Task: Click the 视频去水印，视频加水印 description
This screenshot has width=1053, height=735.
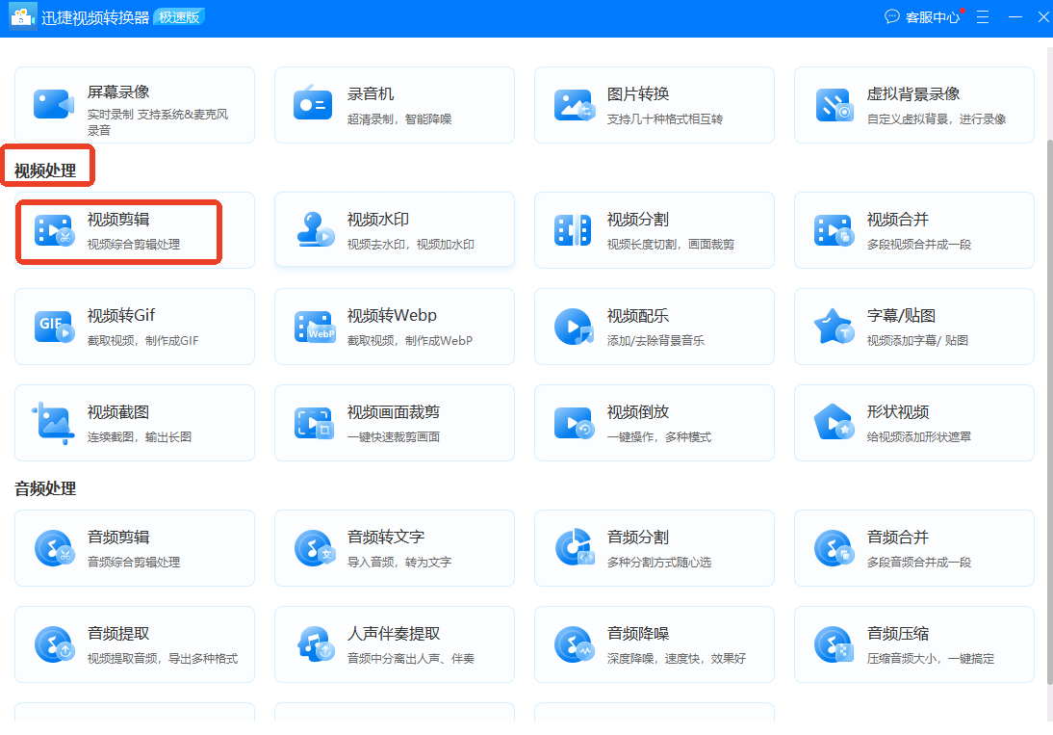Action: point(411,245)
